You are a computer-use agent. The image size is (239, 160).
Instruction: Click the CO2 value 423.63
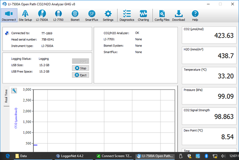coord(224,36)
